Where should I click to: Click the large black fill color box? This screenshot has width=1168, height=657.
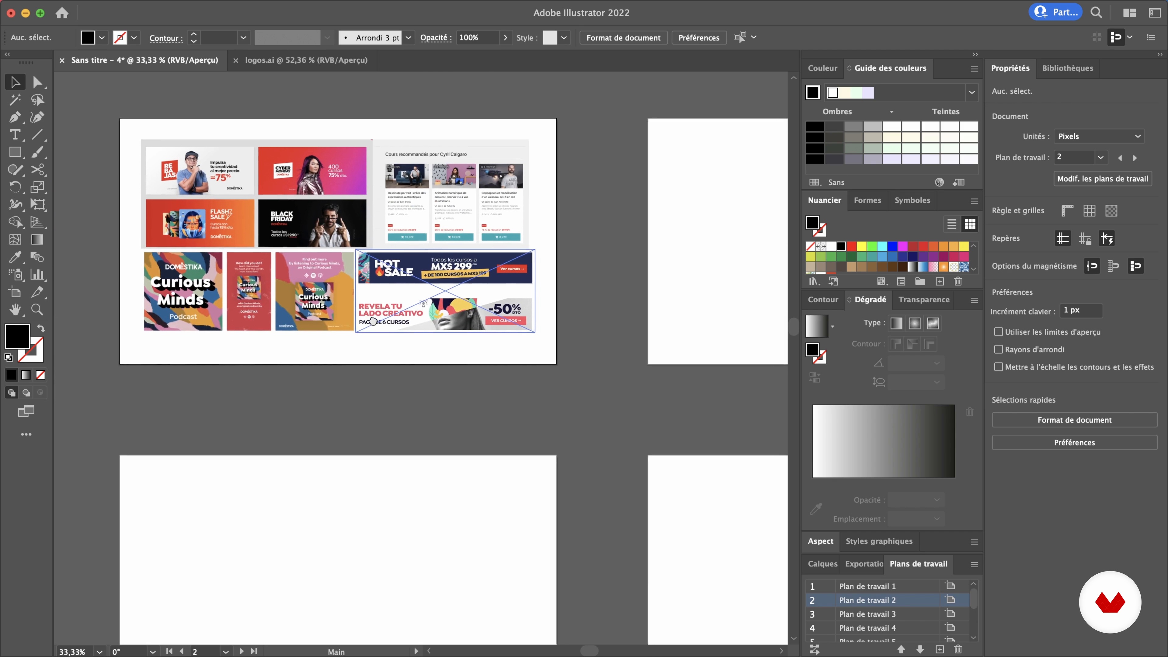(x=17, y=336)
